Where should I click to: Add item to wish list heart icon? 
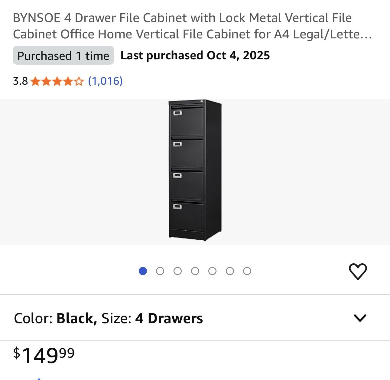click(358, 271)
